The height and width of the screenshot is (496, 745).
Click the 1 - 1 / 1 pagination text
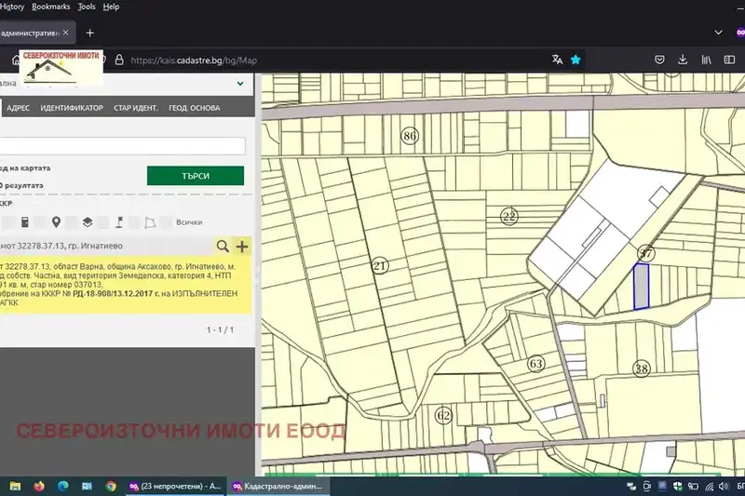tap(220, 329)
